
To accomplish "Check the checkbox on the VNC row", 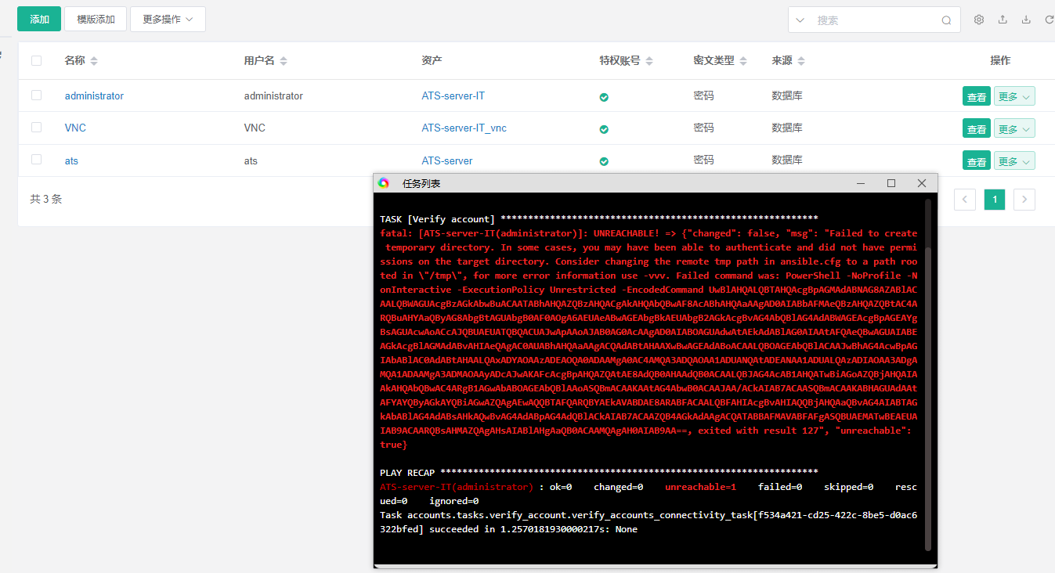I will (x=36, y=128).
